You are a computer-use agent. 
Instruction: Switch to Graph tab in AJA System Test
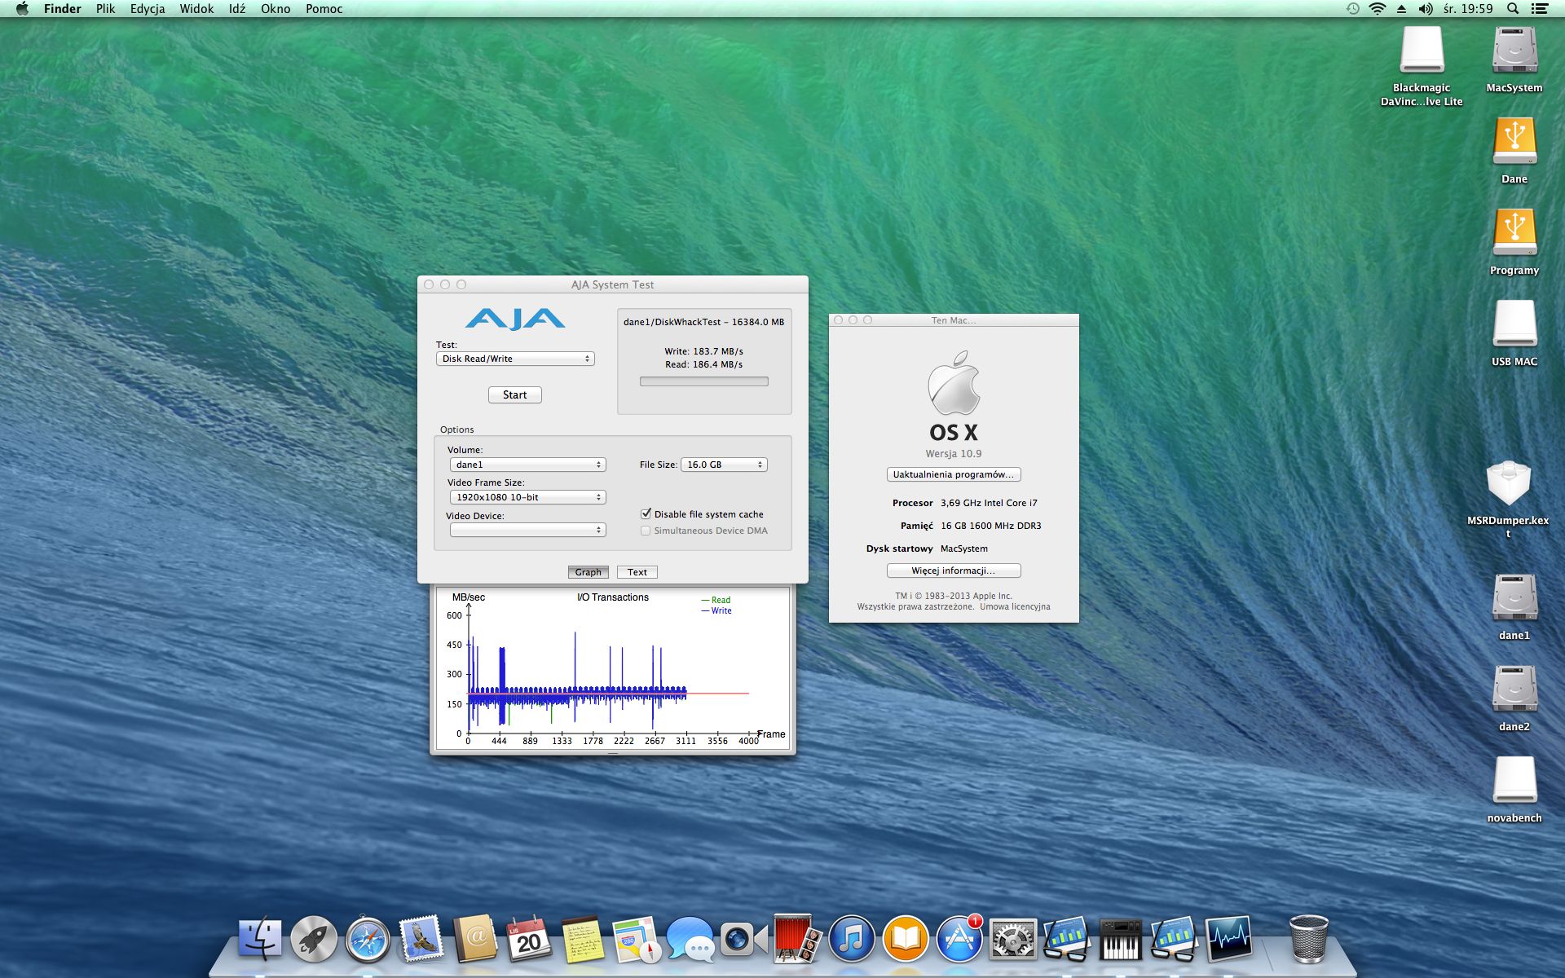588,572
